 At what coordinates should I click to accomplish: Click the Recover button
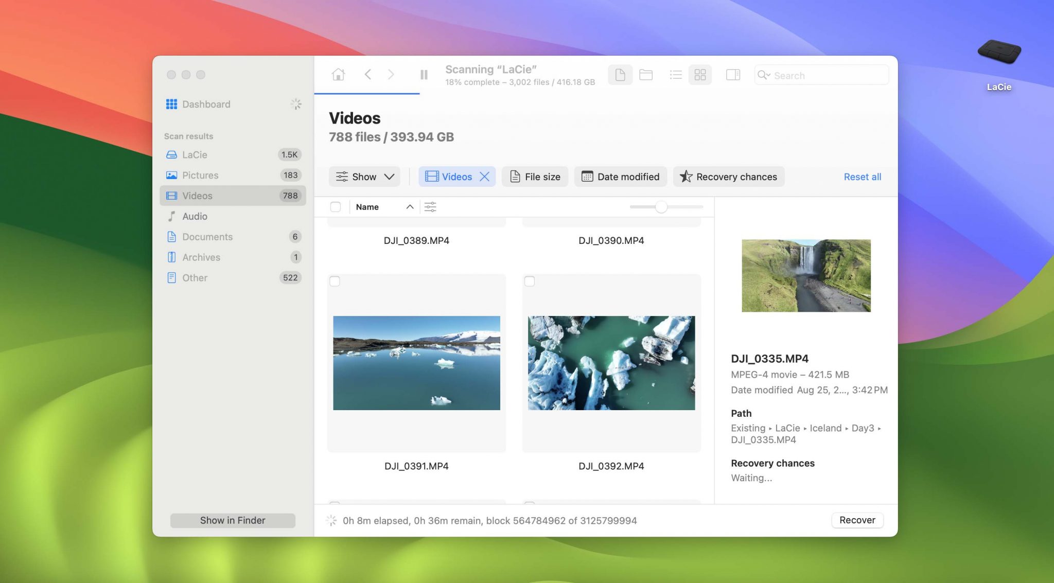[x=857, y=520]
